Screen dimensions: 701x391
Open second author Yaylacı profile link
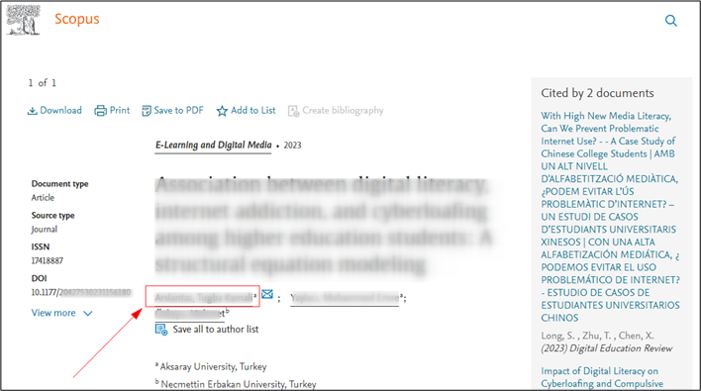point(345,298)
